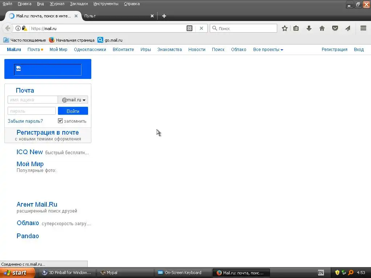Open ВКонтакте link

coord(123,50)
